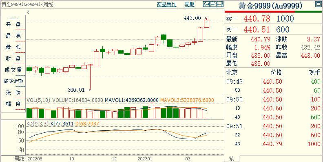Click the red-green buy/sell ratio bar
The width and height of the screenshot is (323, 162).
(273, 12)
